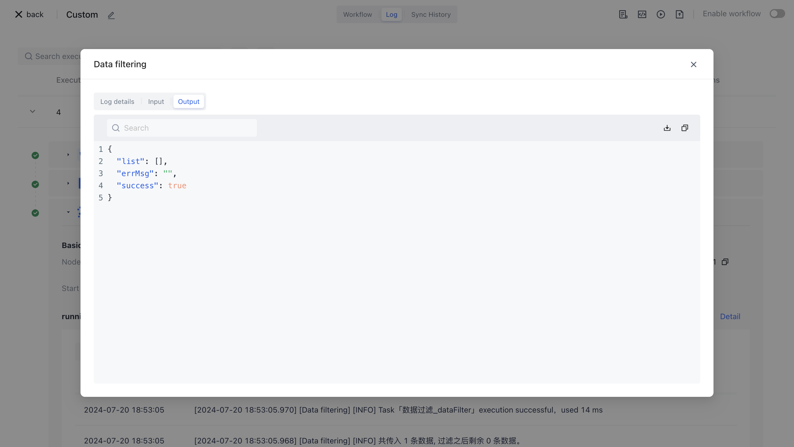Screen dimensions: 794x447
Task: Click the publish upload icon
Action: [x=679, y=15]
